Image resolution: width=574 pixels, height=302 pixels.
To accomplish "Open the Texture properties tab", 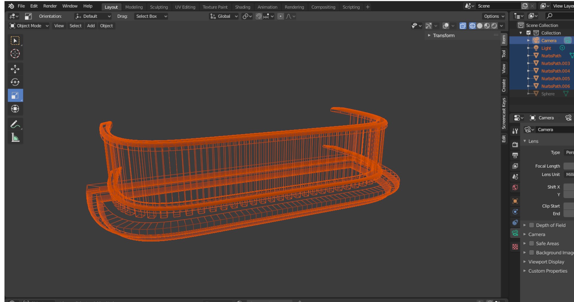I will [515, 247].
